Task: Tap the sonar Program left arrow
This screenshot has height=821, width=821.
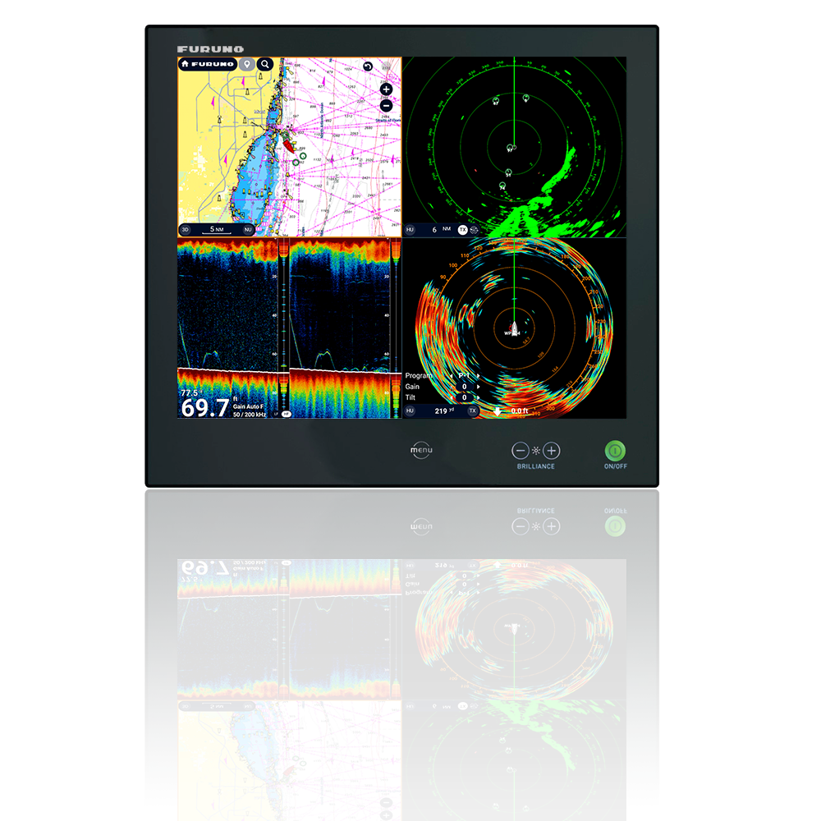Action: [x=452, y=376]
